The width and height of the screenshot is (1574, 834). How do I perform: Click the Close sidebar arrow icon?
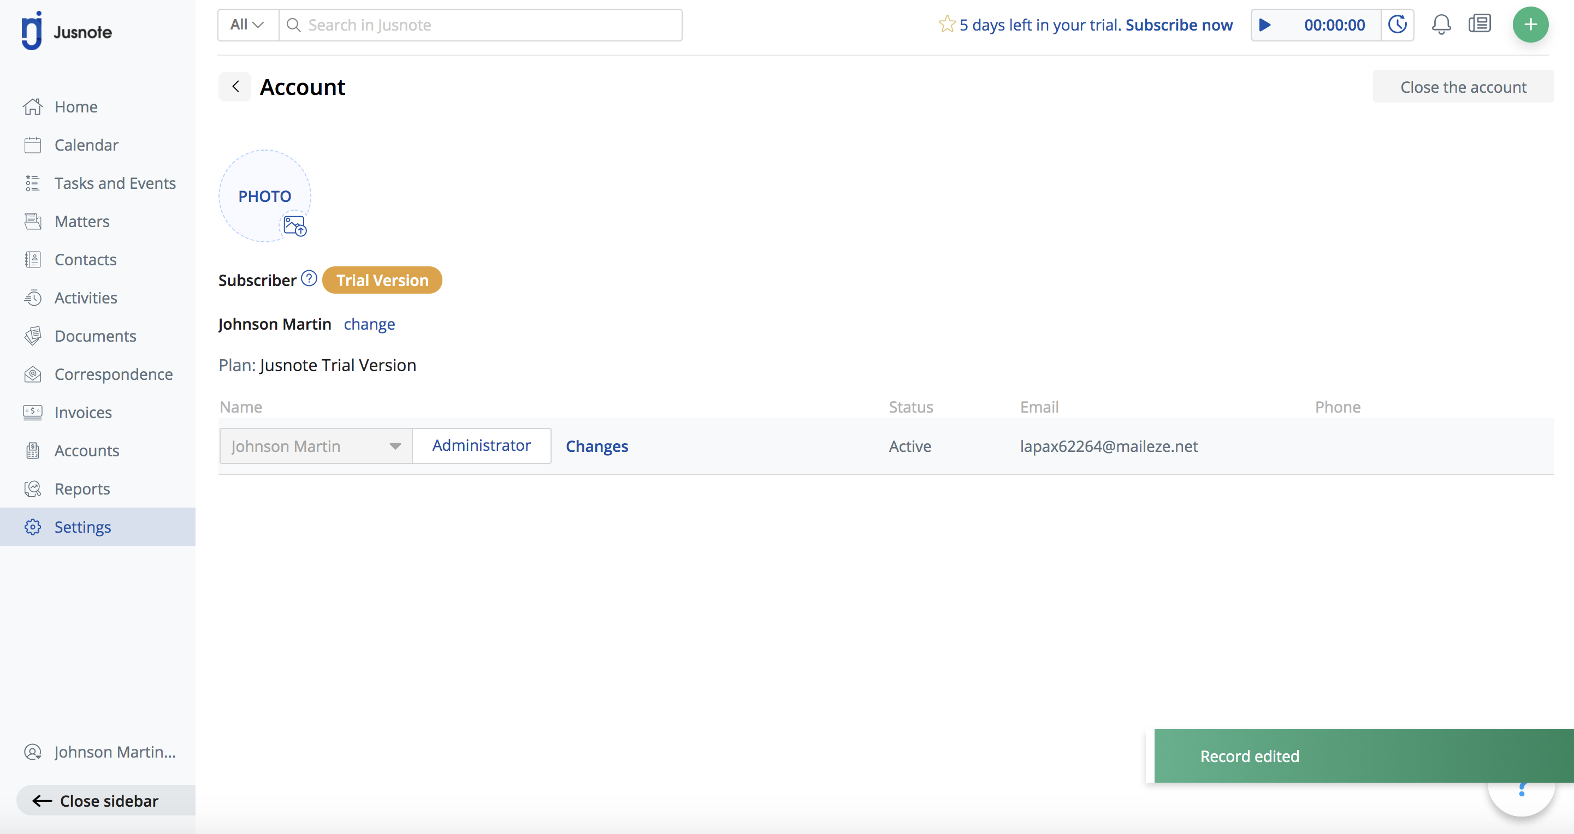(x=42, y=801)
